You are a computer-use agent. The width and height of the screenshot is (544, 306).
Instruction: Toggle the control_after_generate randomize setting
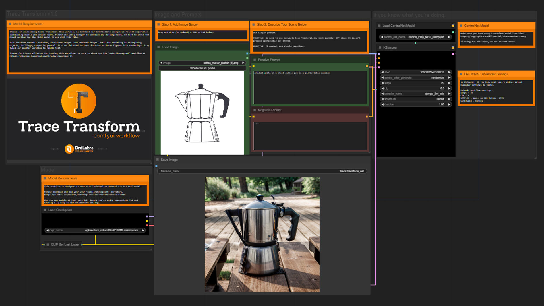(x=415, y=78)
